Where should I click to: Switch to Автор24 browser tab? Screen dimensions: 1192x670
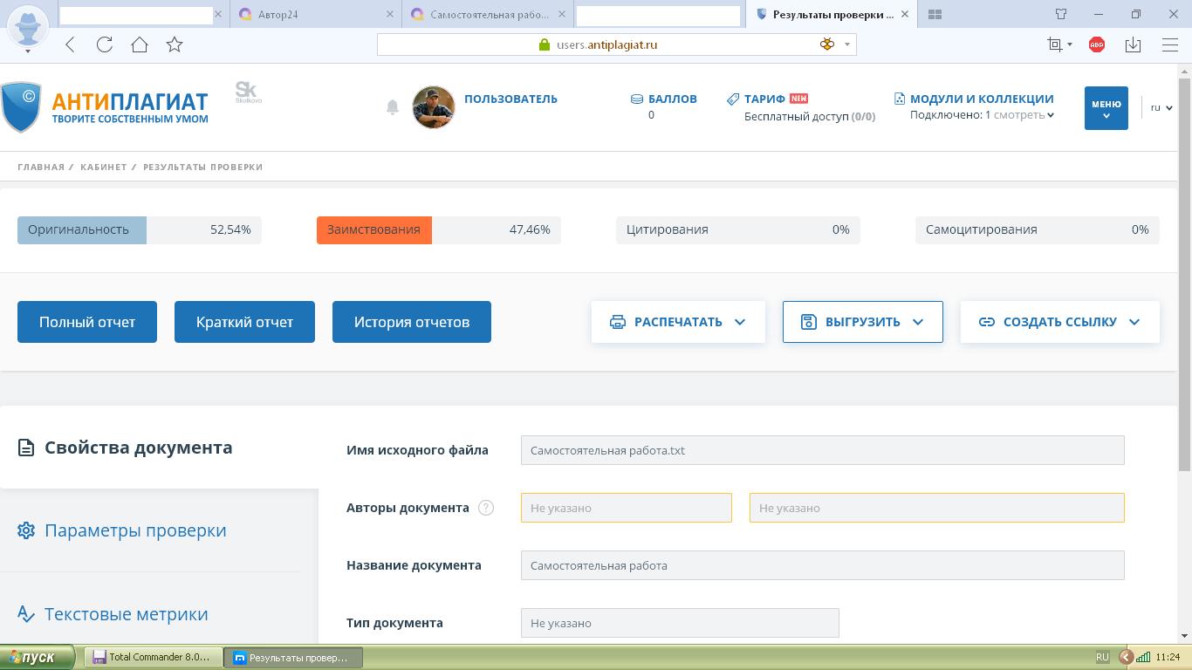[314, 14]
